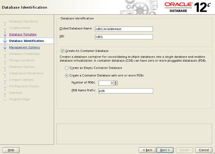Decrease Number of PDBs with down arrow
Image resolution: width=215 pixels, height=154 pixels.
tap(115, 84)
